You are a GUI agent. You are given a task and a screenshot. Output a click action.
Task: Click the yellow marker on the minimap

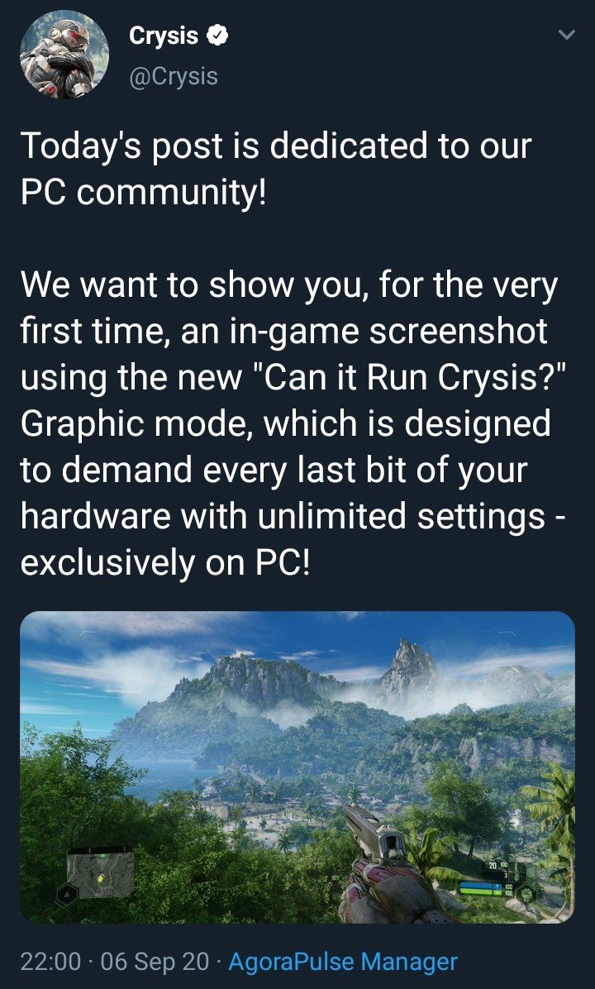[x=101, y=879]
